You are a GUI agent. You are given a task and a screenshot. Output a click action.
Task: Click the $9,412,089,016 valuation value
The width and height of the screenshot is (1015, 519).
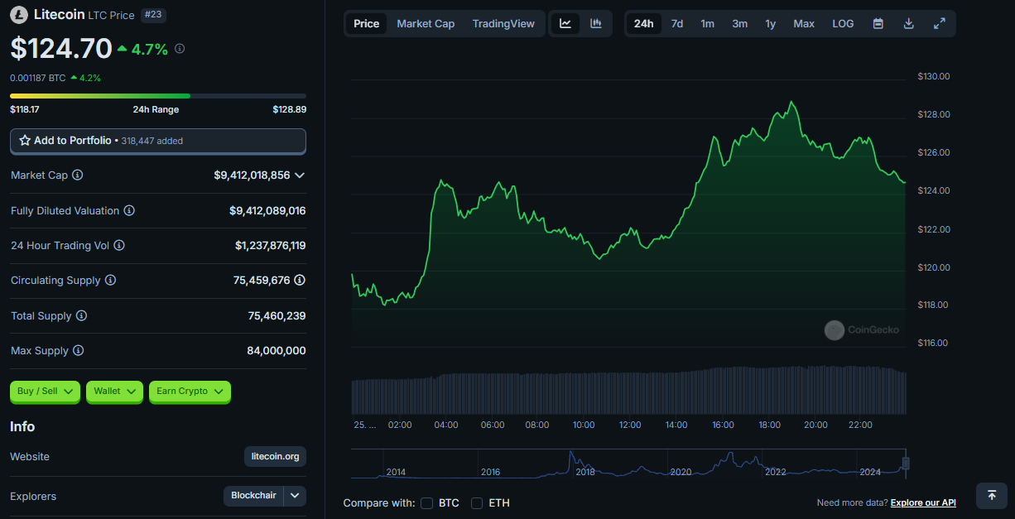click(x=267, y=211)
